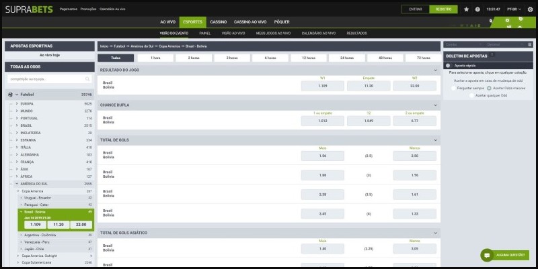Open the Promoções link
Screen dimensions: 538x269
tap(88, 9)
